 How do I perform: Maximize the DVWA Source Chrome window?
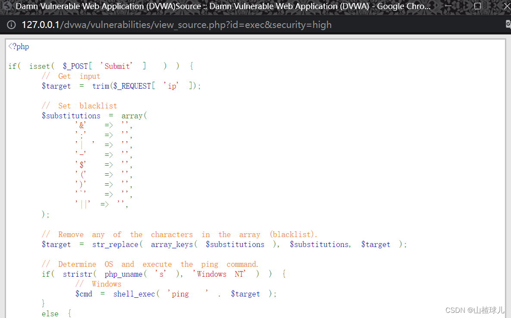click(x=477, y=6)
